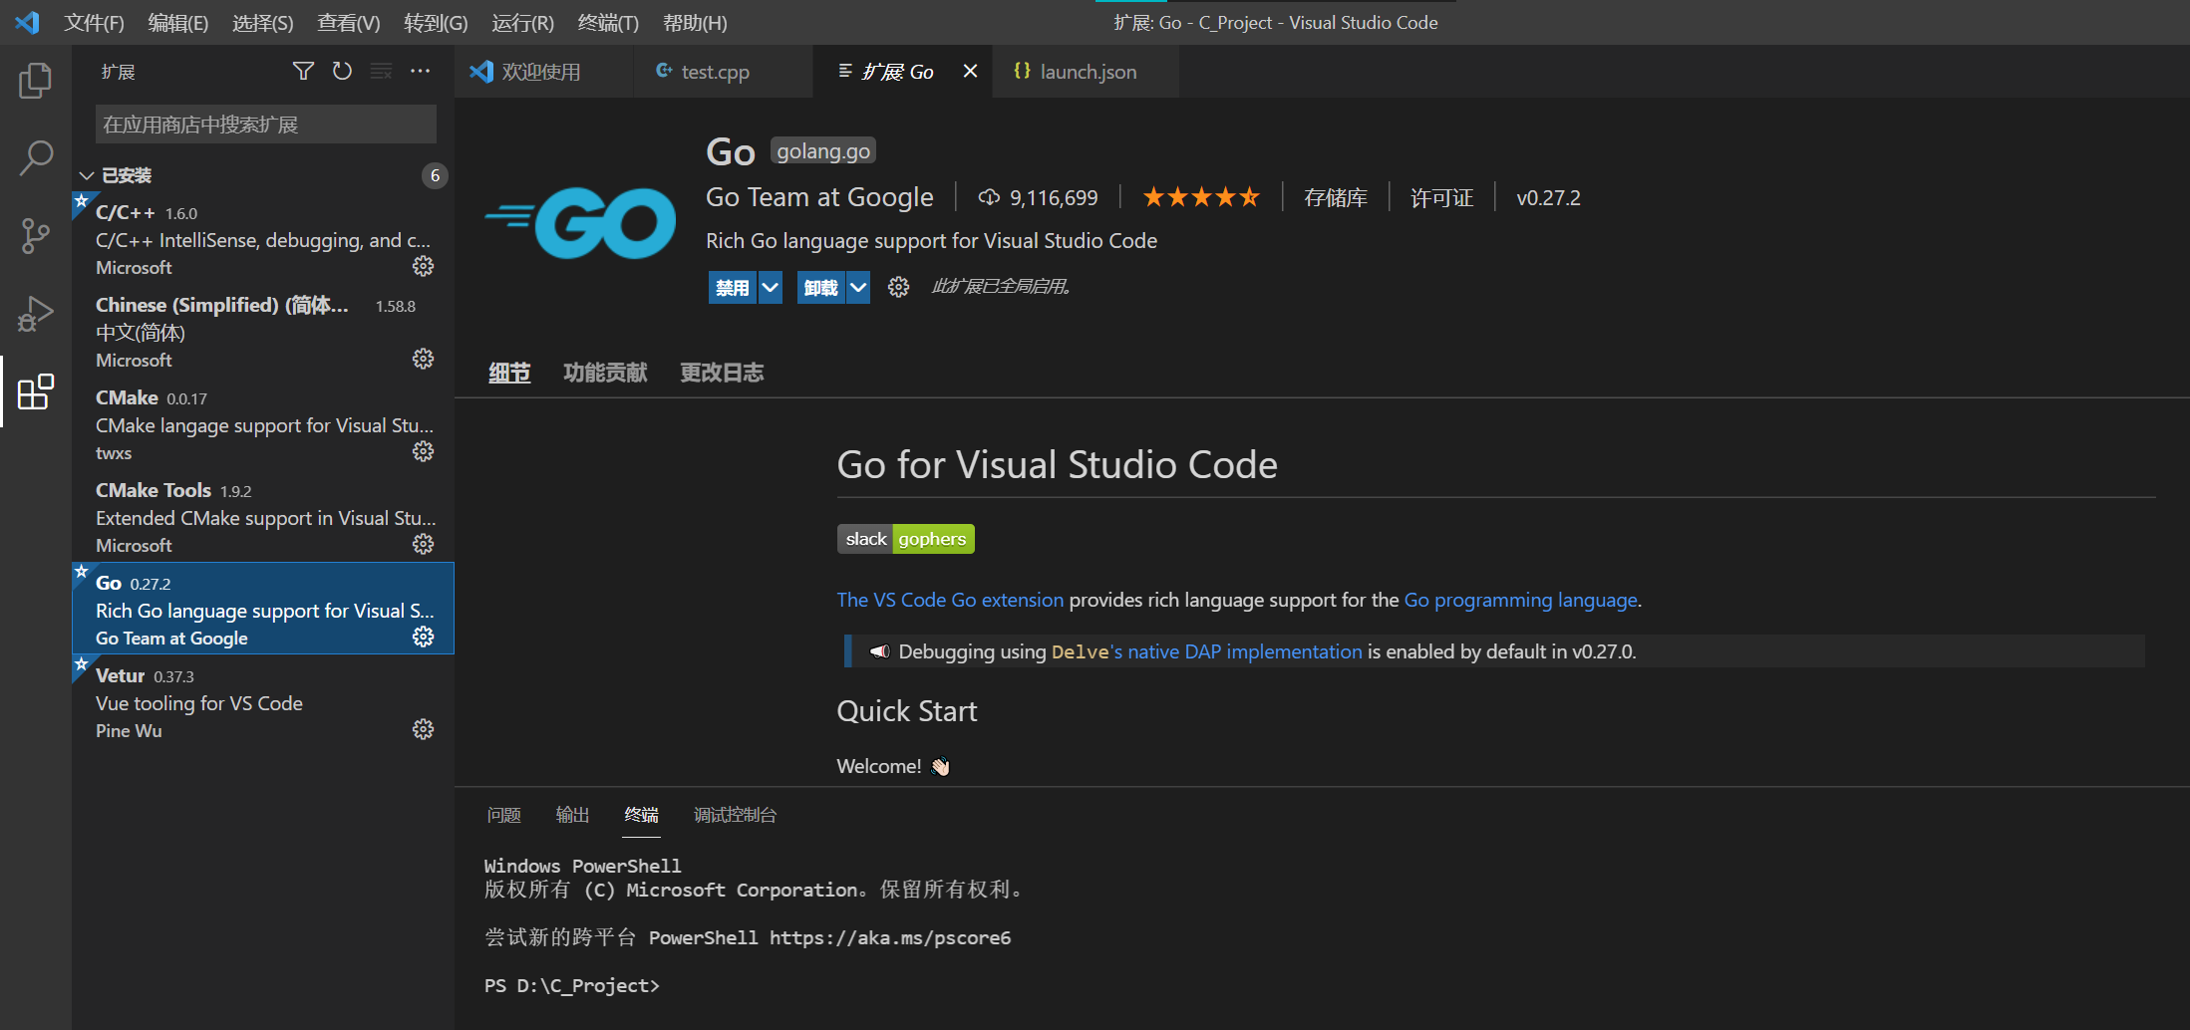Switch to the 输出 panel tab

pyautogui.click(x=572, y=815)
